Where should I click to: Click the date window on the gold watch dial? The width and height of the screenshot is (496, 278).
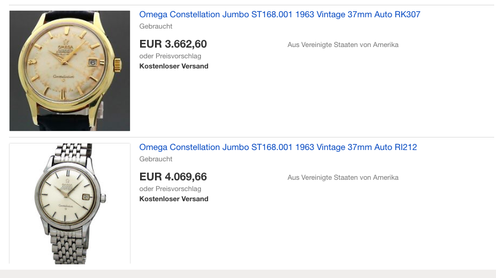pyautogui.click(x=92, y=61)
